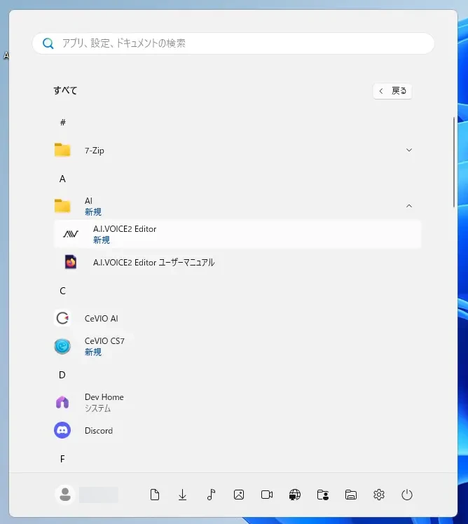Image resolution: width=468 pixels, height=524 pixels.
Task: Click the 7-Zip label
Action: [x=95, y=151]
